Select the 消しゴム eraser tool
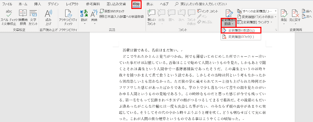 point(204,22)
